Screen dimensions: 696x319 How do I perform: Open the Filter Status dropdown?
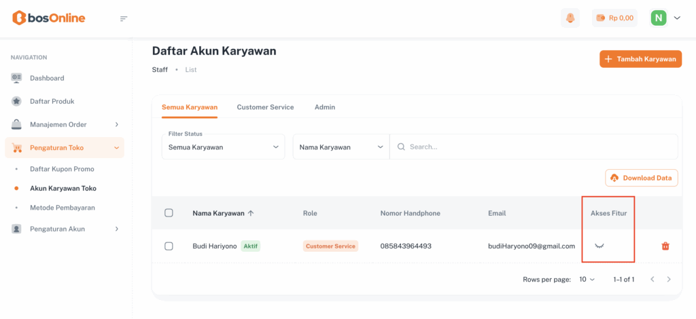[x=223, y=147]
